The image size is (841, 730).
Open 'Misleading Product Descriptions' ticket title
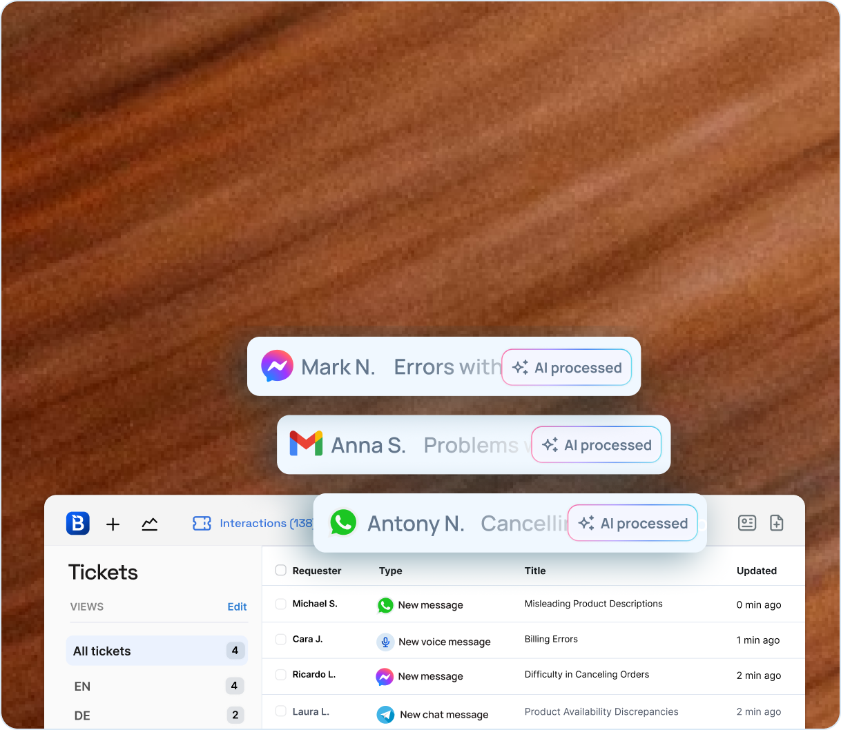click(593, 604)
